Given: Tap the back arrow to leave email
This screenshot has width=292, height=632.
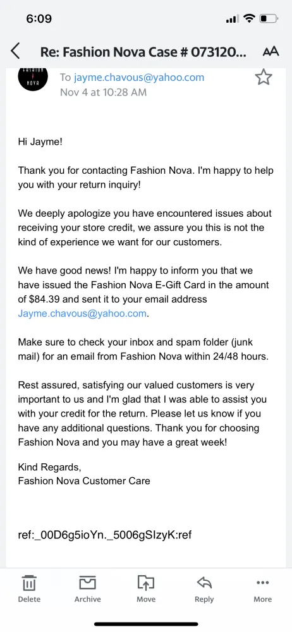Looking at the screenshot, I should [15, 52].
